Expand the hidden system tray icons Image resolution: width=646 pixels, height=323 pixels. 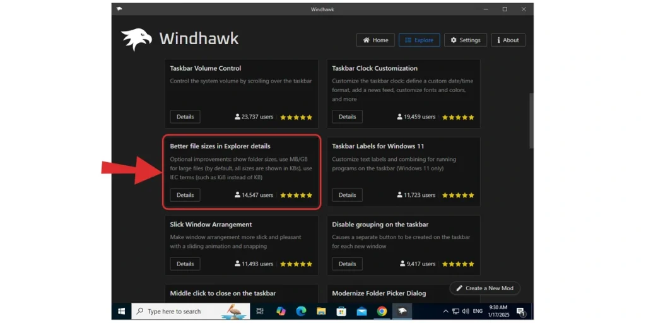pyautogui.click(x=445, y=312)
